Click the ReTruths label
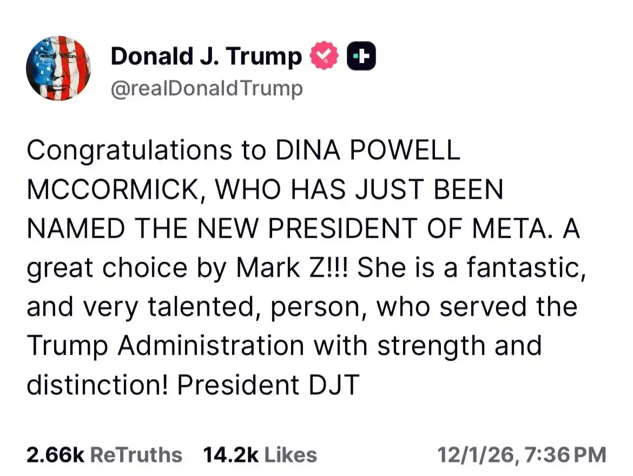633x476 pixels. coord(136,454)
